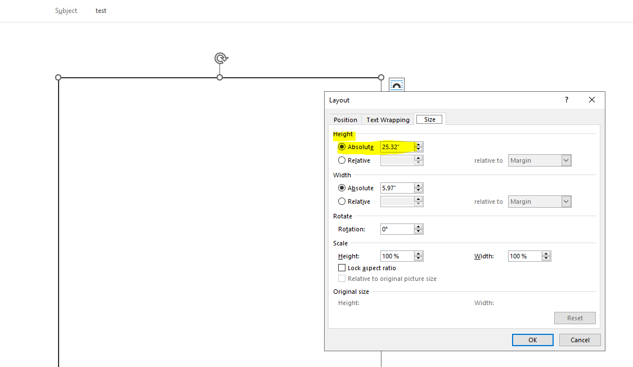Click the Layout dialog title bar text
The height and width of the screenshot is (367, 633).
pos(339,100)
